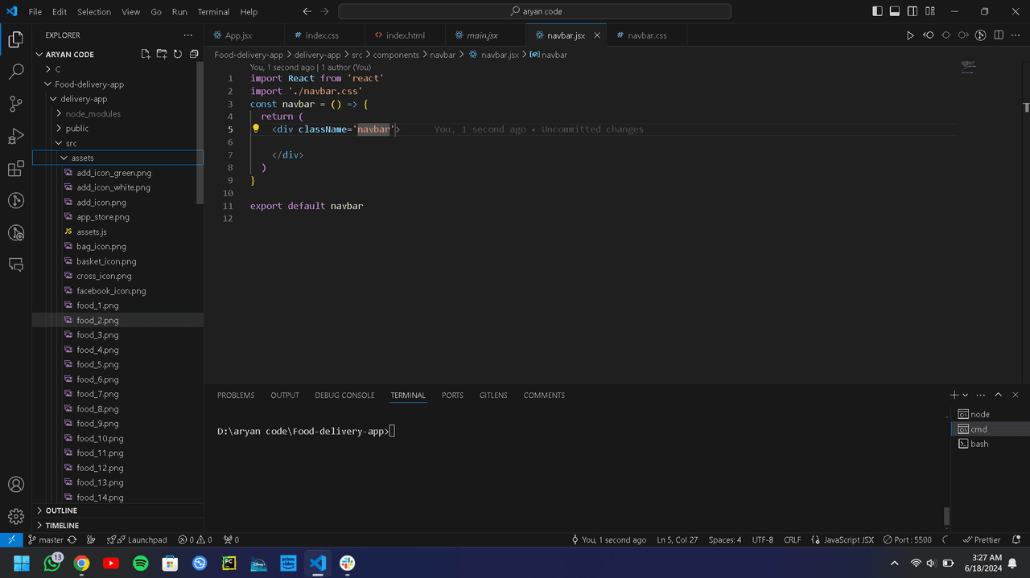This screenshot has width=1030, height=578.
Task: Toggle the secondary side bar layout button
Action: pos(913,12)
